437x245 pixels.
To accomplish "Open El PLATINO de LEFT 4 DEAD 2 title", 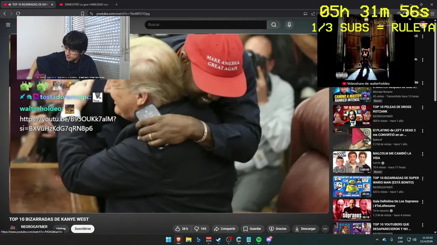I will (x=394, y=132).
